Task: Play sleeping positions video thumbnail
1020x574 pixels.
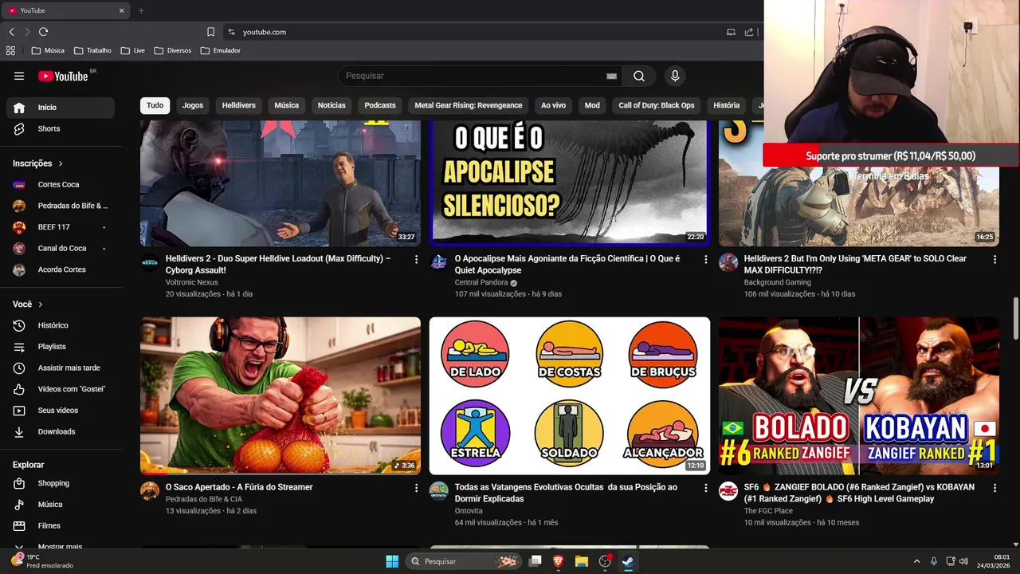Action: pos(570,396)
